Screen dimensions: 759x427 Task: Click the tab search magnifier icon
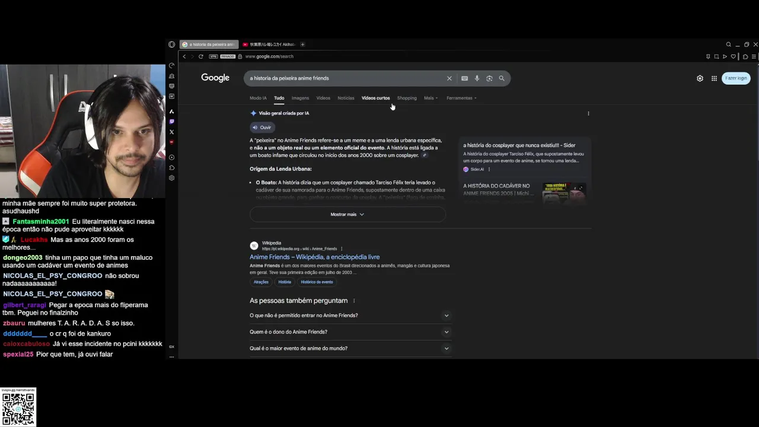click(729, 44)
